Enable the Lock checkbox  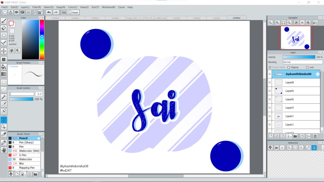point(307,67)
